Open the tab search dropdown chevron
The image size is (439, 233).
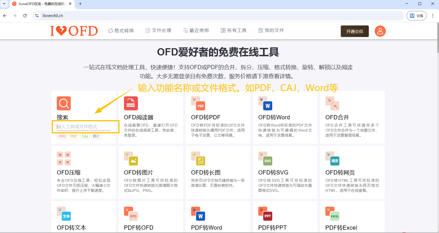4,4
